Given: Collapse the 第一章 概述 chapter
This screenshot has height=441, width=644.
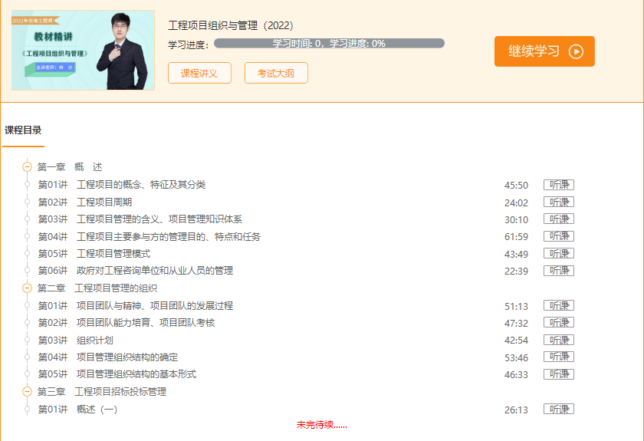Looking at the screenshot, I should point(28,167).
